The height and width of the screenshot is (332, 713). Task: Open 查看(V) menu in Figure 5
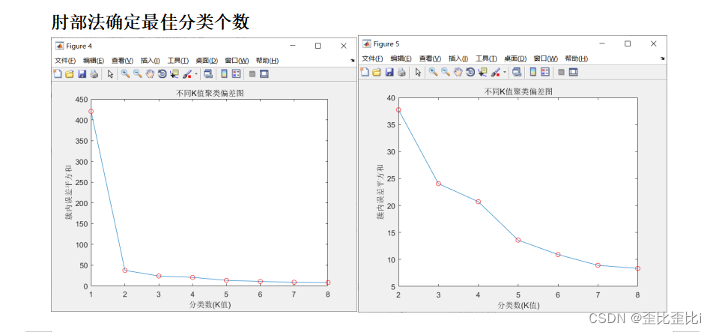pos(430,58)
